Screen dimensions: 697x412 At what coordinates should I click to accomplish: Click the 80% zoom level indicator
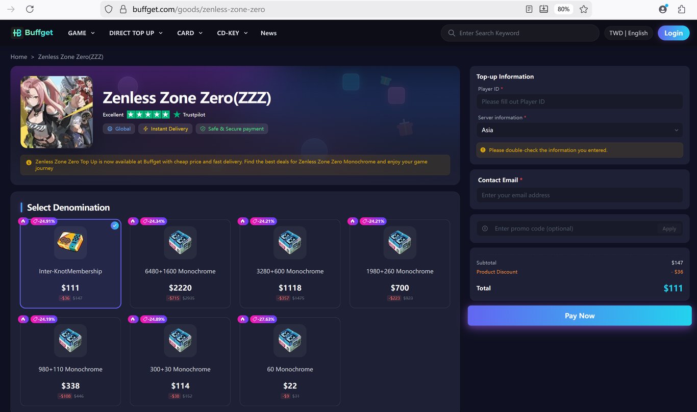563,9
